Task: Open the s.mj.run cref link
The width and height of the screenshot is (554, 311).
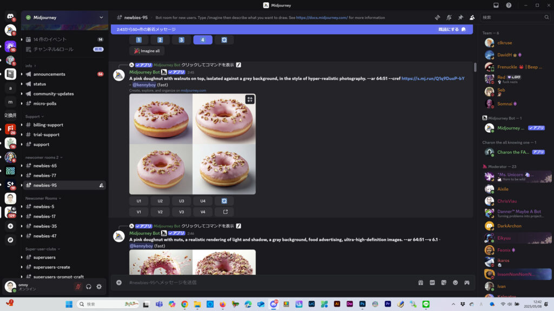Action: (x=433, y=79)
